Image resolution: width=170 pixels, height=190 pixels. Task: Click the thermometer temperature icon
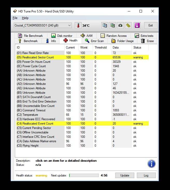coord(78,26)
